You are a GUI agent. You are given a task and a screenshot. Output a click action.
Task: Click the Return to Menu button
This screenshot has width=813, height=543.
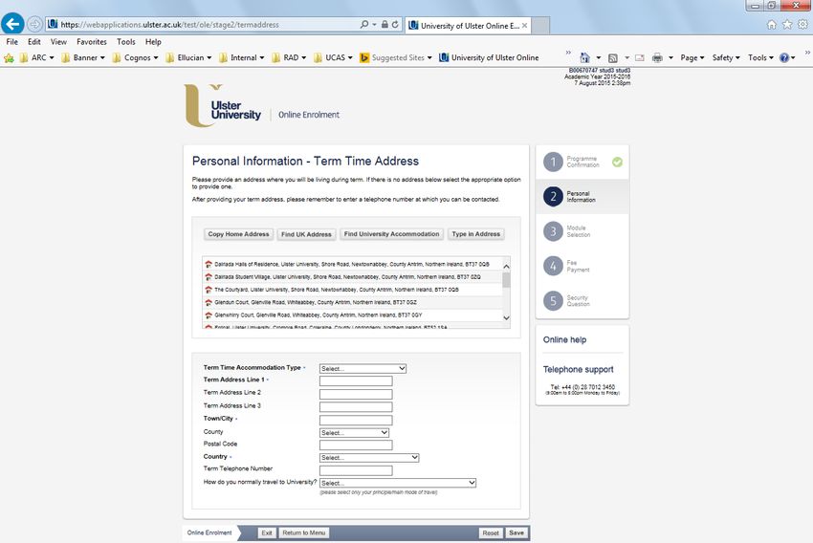coord(304,532)
